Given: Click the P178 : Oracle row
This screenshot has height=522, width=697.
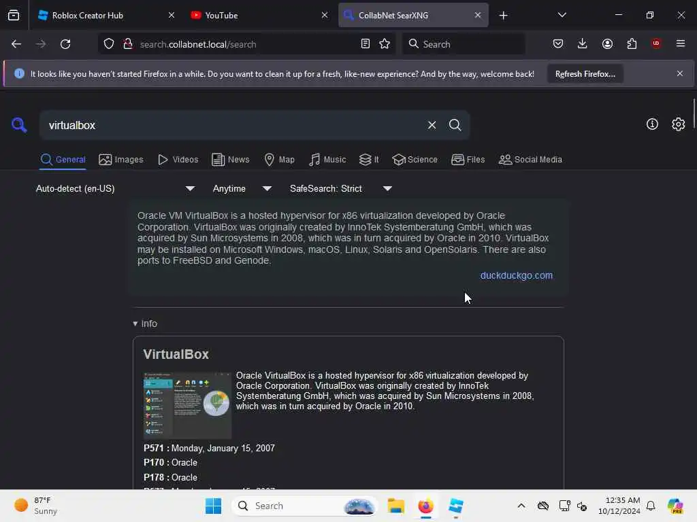Looking at the screenshot, I should [x=170, y=477].
